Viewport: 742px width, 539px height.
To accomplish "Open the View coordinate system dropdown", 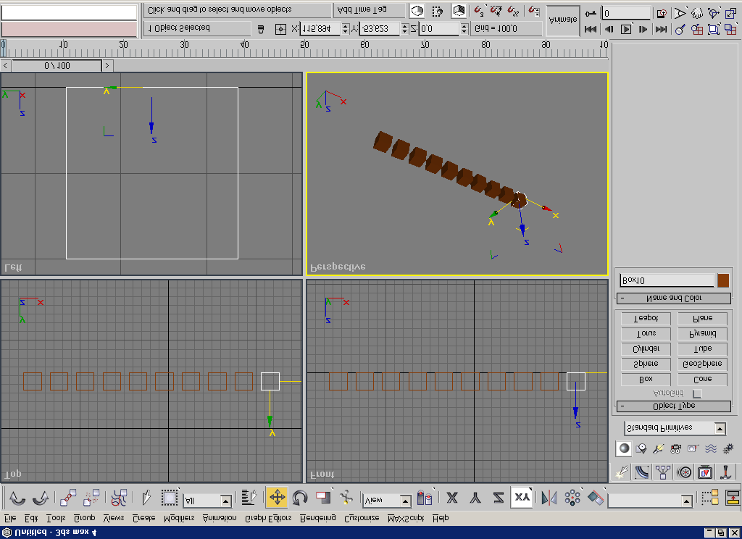I will pyautogui.click(x=387, y=500).
